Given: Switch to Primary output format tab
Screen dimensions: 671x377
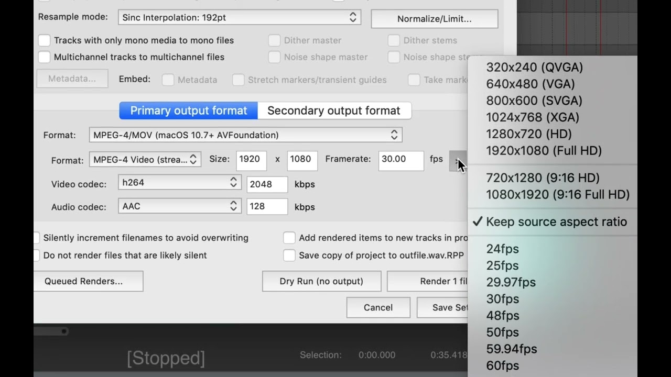Looking at the screenshot, I should click(189, 110).
